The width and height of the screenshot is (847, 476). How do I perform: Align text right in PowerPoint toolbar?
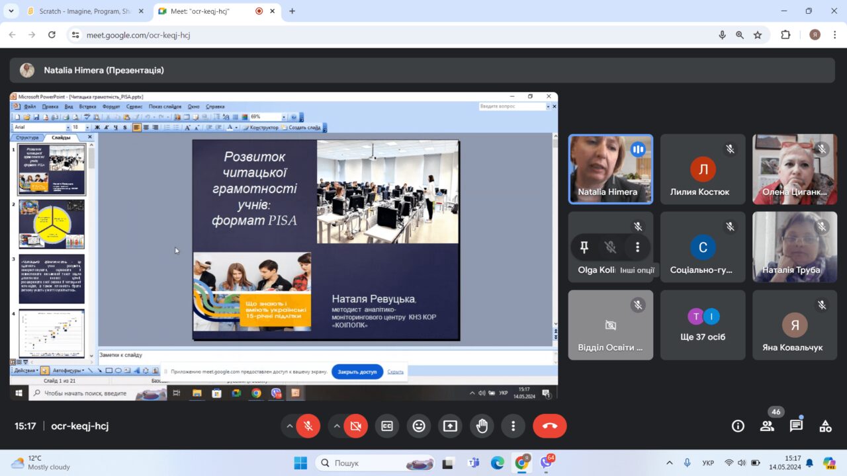coord(156,127)
